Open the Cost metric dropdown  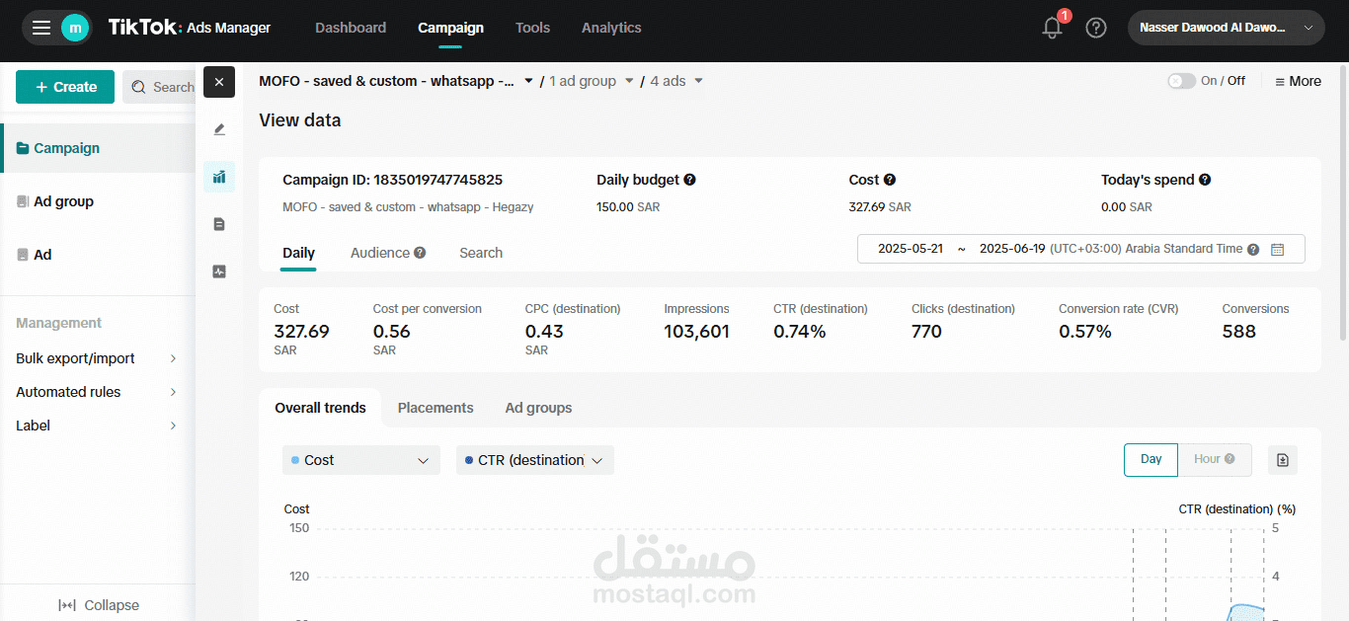361,460
